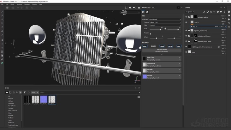Hide the Layer 1 layer
231x130 pixels.
click(x=186, y=52)
